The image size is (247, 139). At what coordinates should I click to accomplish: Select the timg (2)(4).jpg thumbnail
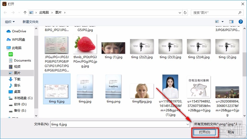199,46
